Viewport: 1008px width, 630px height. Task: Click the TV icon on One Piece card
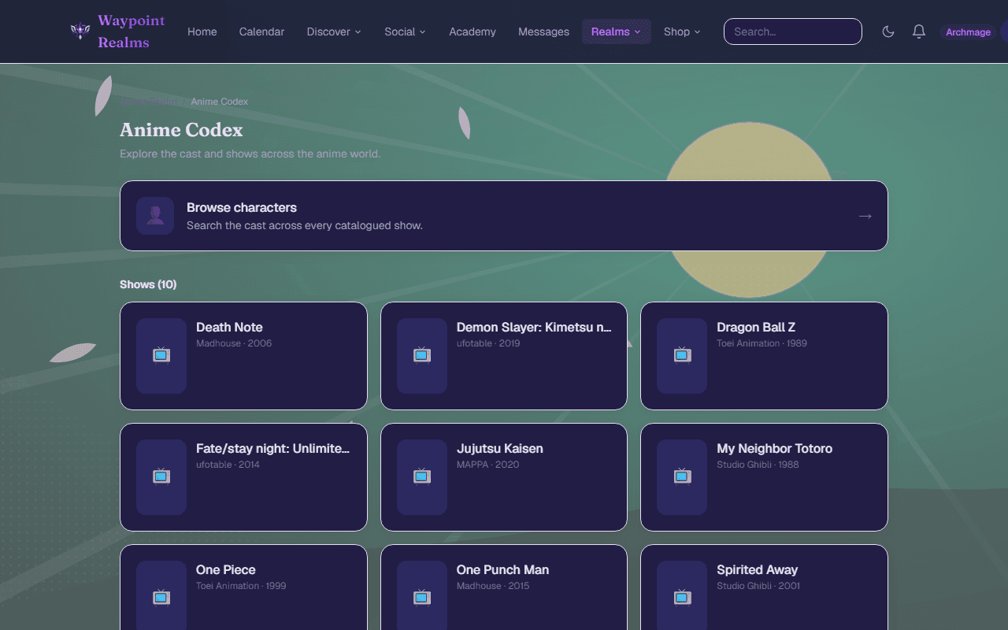pos(161,597)
